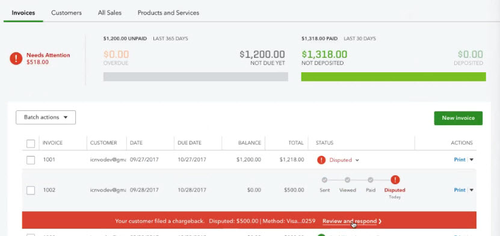Open the Products and Services tab
The height and width of the screenshot is (236, 500).
168,13
